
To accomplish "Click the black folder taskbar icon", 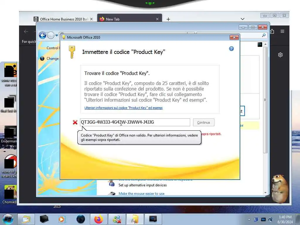I will [x=44, y=219].
